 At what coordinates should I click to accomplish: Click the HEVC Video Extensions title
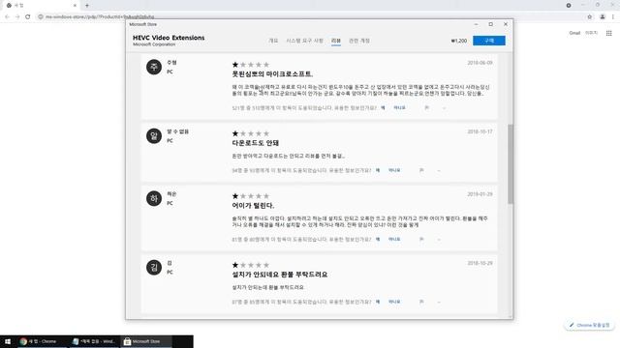[x=169, y=38]
